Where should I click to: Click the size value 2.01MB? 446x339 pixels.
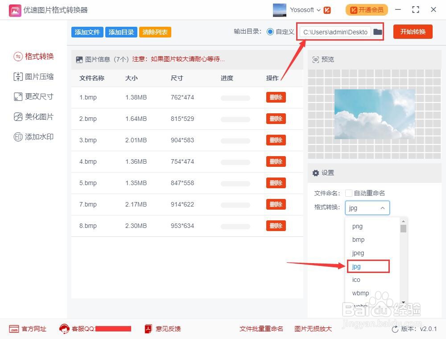point(136,140)
